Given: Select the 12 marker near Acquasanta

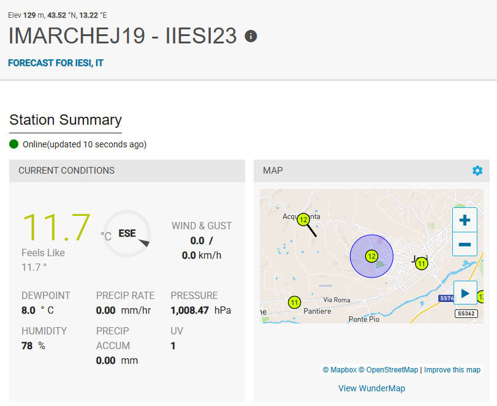Looking at the screenshot, I should (x=303, y=220).
